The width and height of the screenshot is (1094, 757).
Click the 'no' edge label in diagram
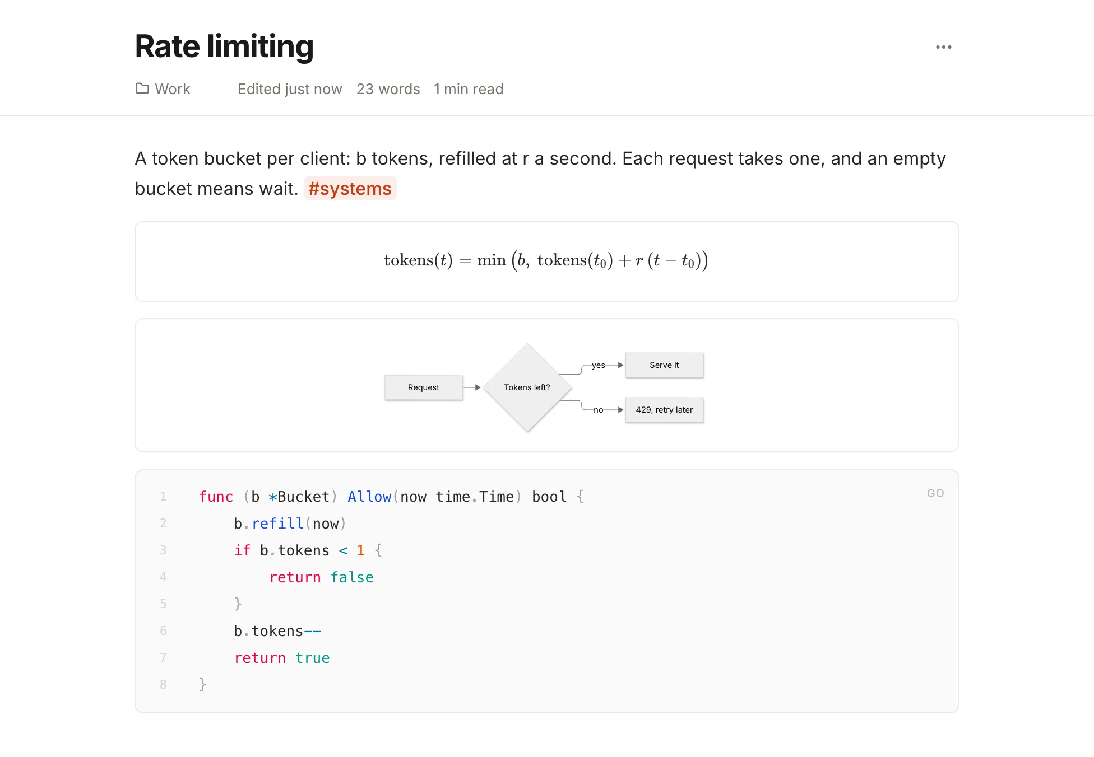[x=599, y=410]
